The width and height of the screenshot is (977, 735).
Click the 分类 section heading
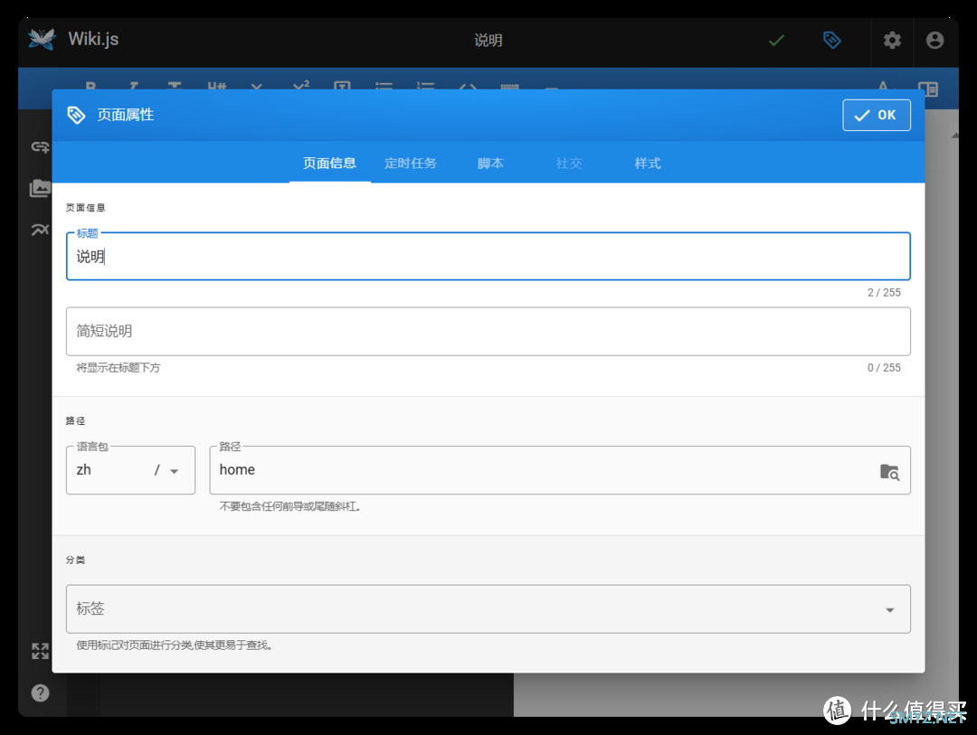coord(75,560)
